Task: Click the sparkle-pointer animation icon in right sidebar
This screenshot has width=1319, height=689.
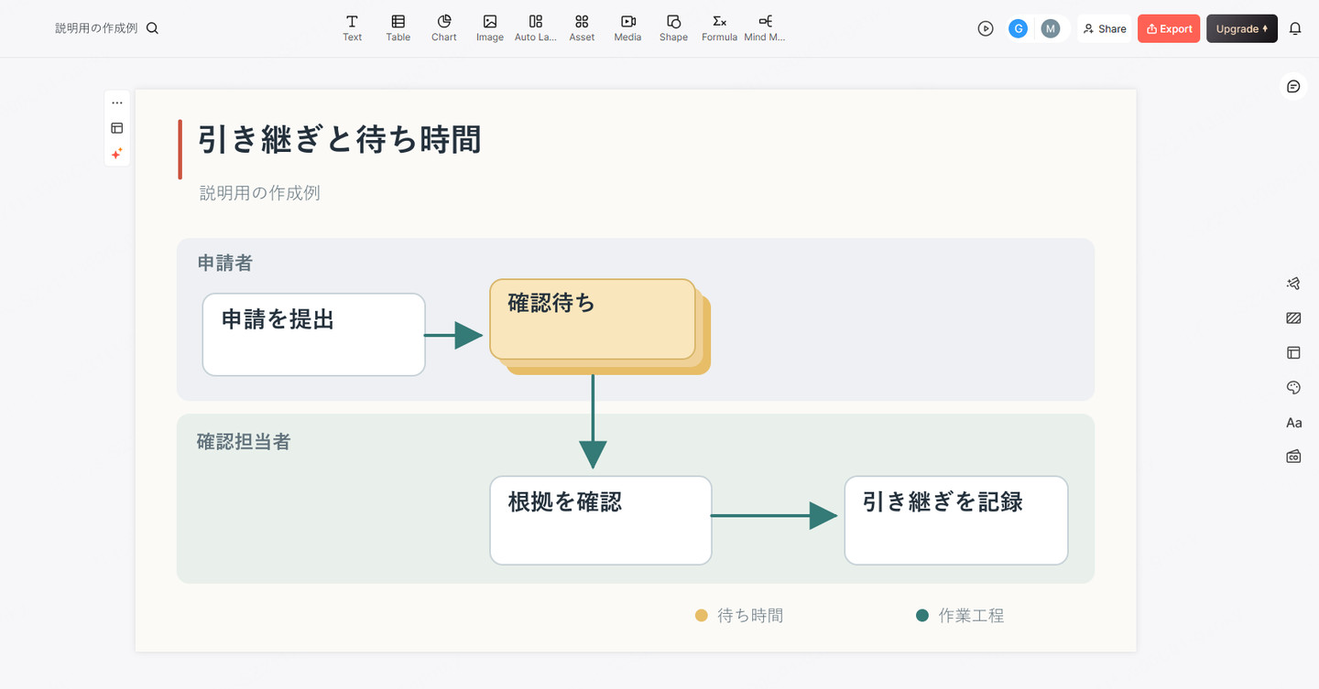Action: point(1293,284)
